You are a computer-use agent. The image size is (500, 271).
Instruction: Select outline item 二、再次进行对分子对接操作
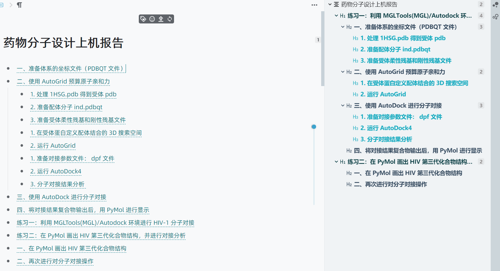click(390, 184)
